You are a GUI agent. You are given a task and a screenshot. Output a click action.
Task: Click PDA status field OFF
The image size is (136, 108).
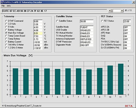127,39
